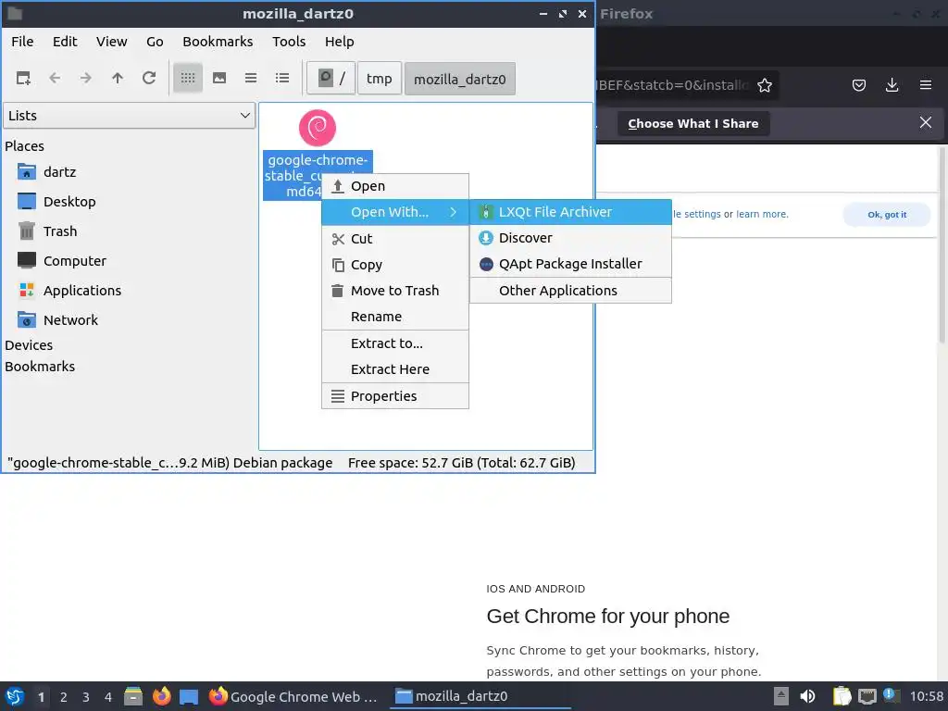Click 'Ok, got it' button in Firefox page
This screenshot has height=711, width=948.
pyautogui.click(x=887, y=215)
